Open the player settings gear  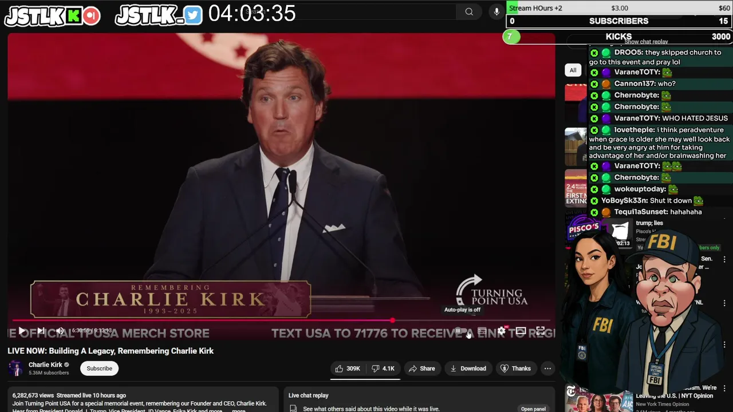[x=502, y=331]
